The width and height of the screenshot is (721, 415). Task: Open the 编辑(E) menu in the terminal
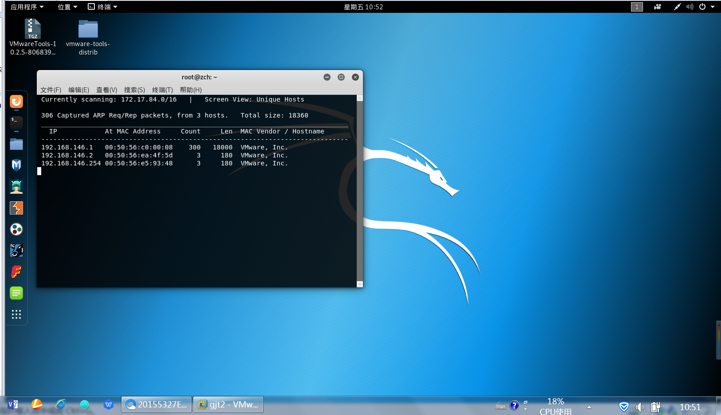pyautogui.click(x=79, y=90)
